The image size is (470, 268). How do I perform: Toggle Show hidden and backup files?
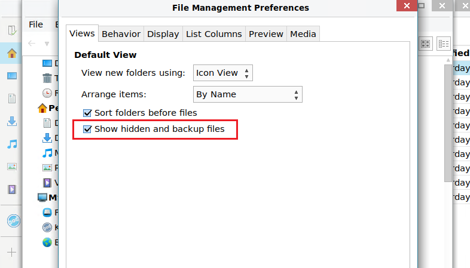(87, 128)
